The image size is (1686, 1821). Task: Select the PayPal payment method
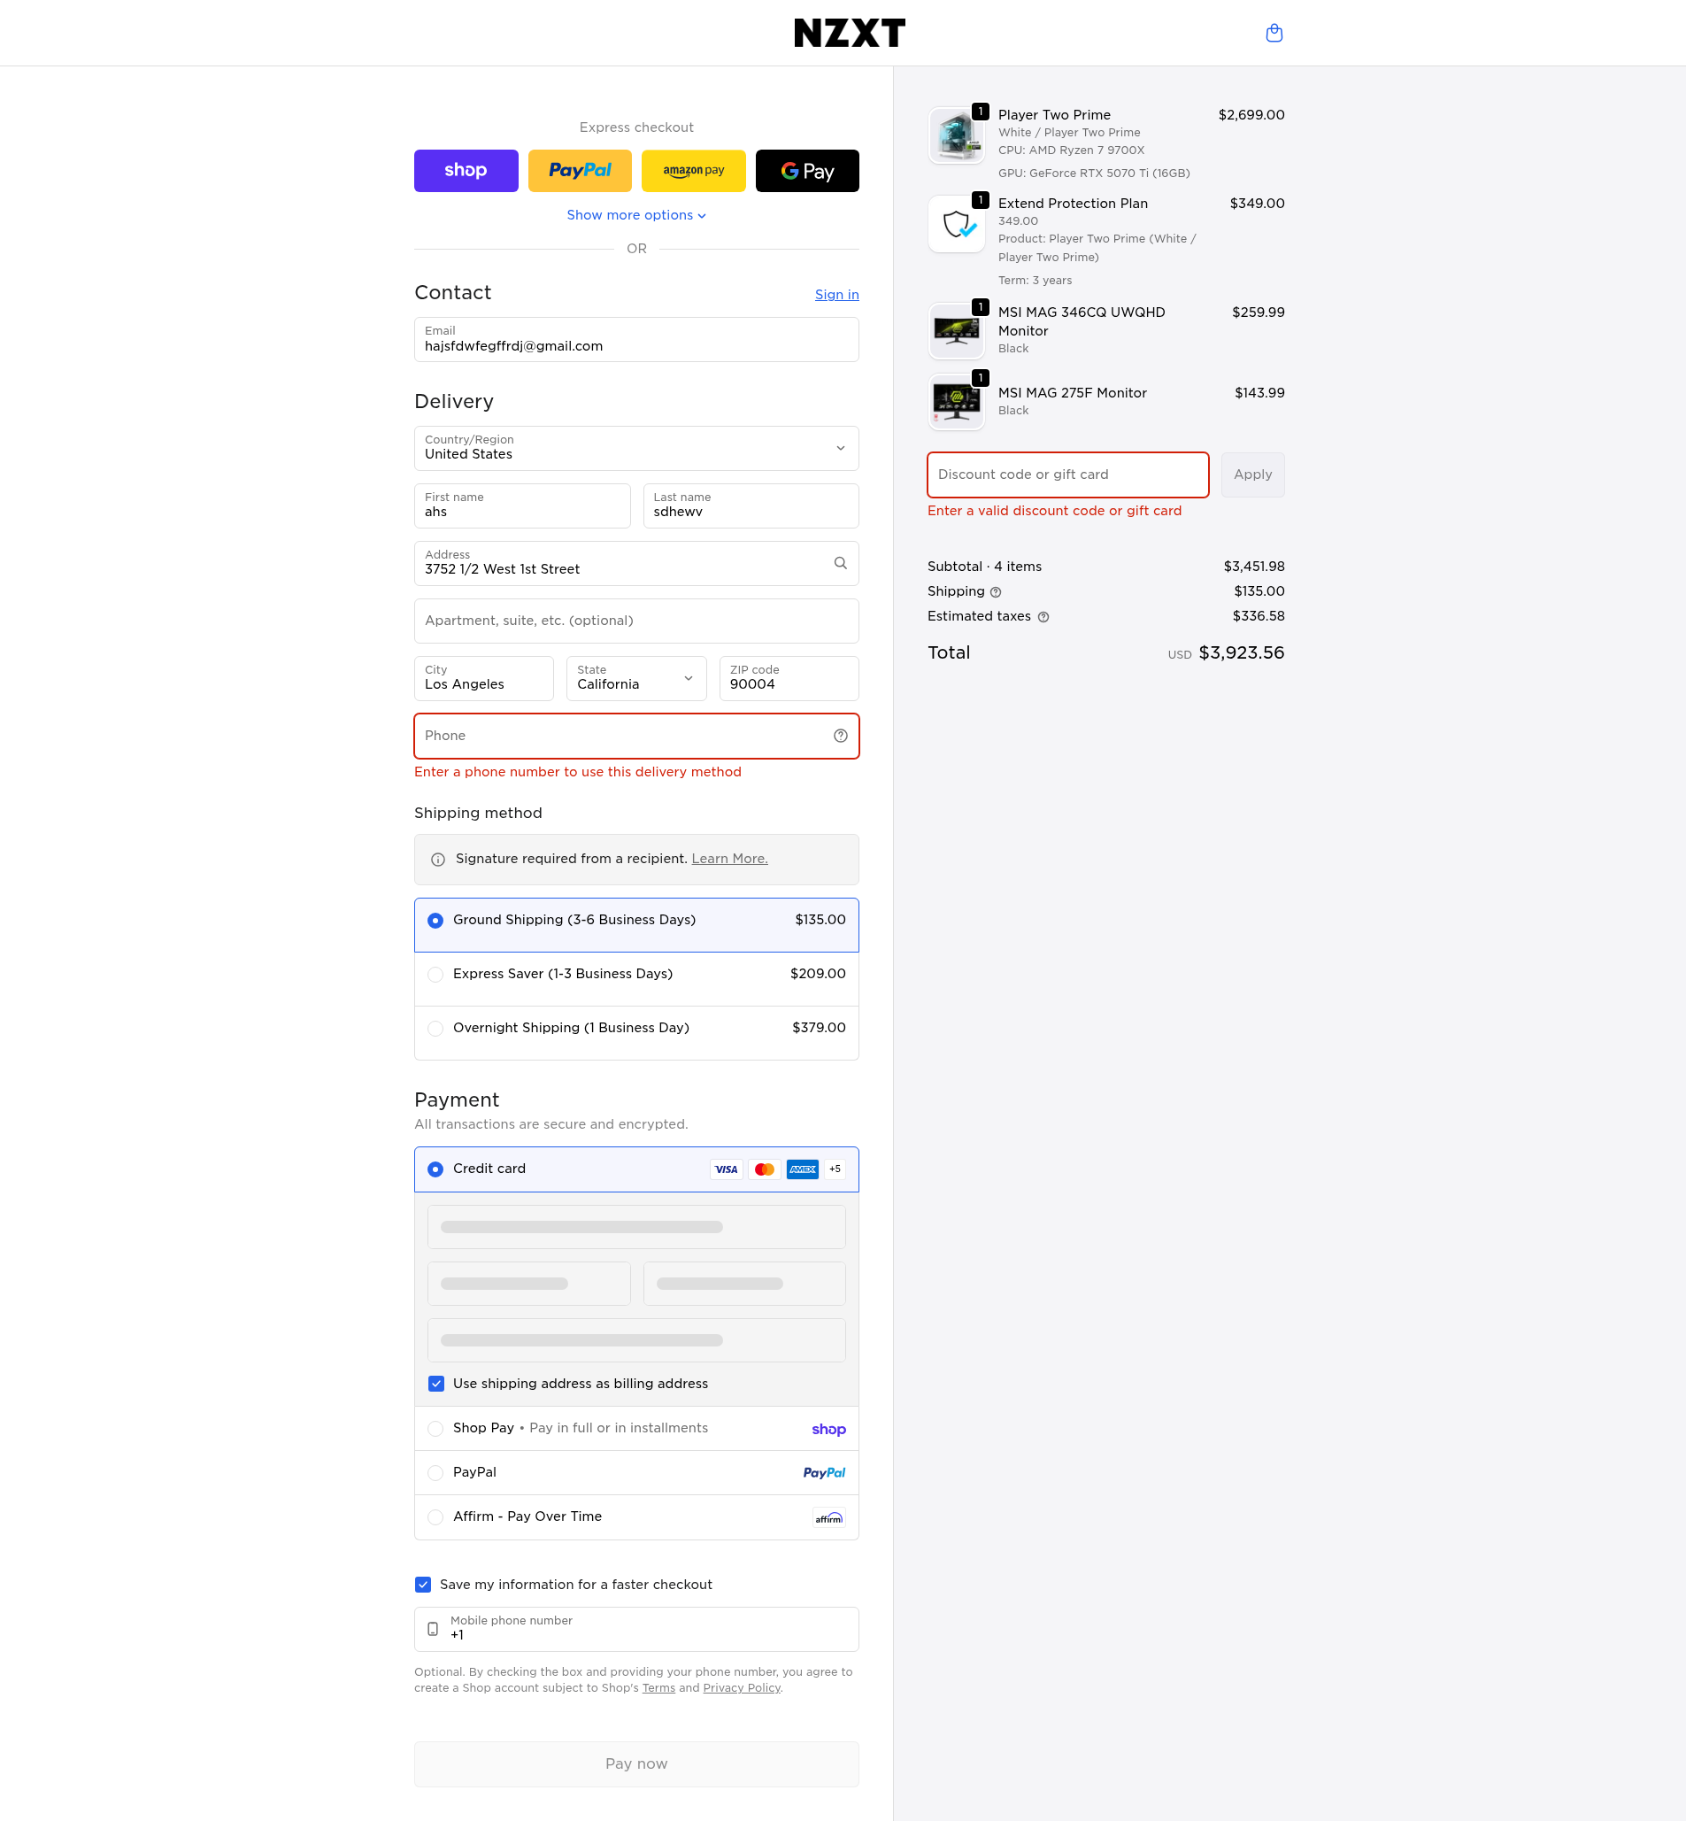click(x=435, y=1472)
